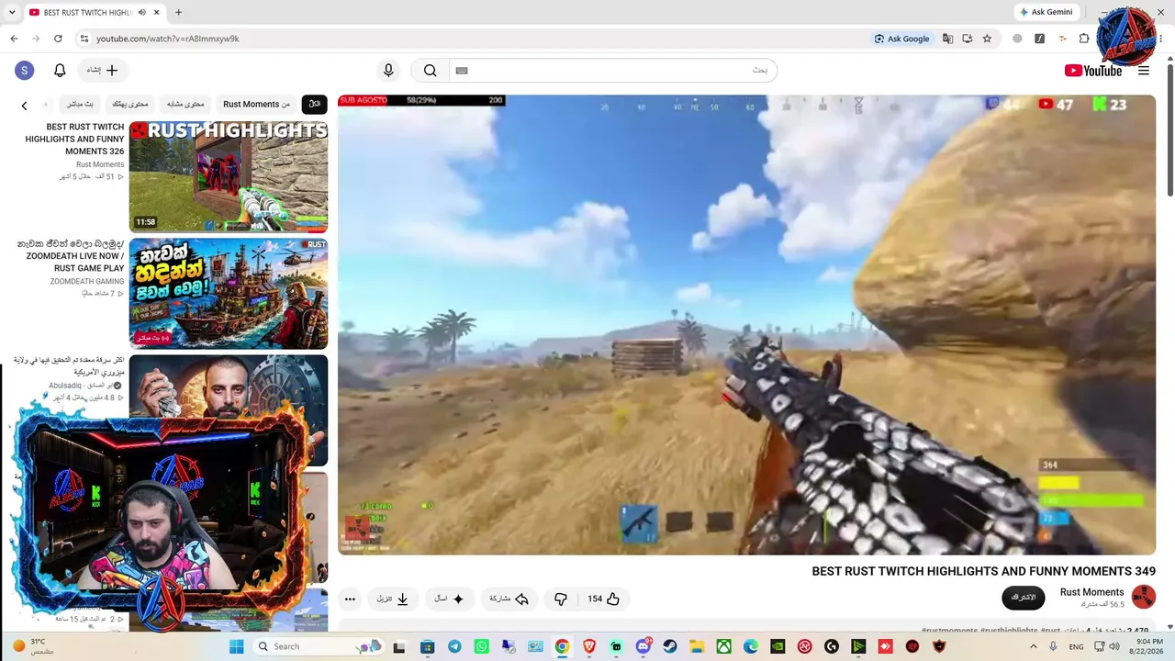Open the on-screen keyboard in search box
Image resolution: width=1175 pixels, height=661 pixels.
pos(462,71)
